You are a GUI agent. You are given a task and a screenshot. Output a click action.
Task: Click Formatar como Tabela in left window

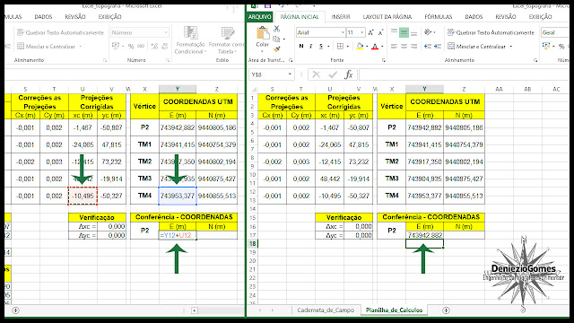point(227,40)
